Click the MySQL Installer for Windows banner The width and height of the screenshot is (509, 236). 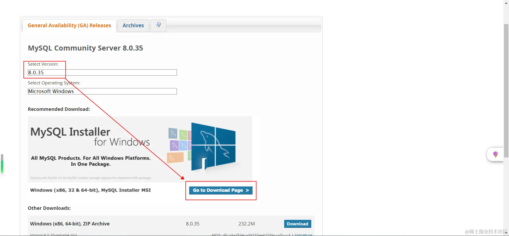click(140, 149)
